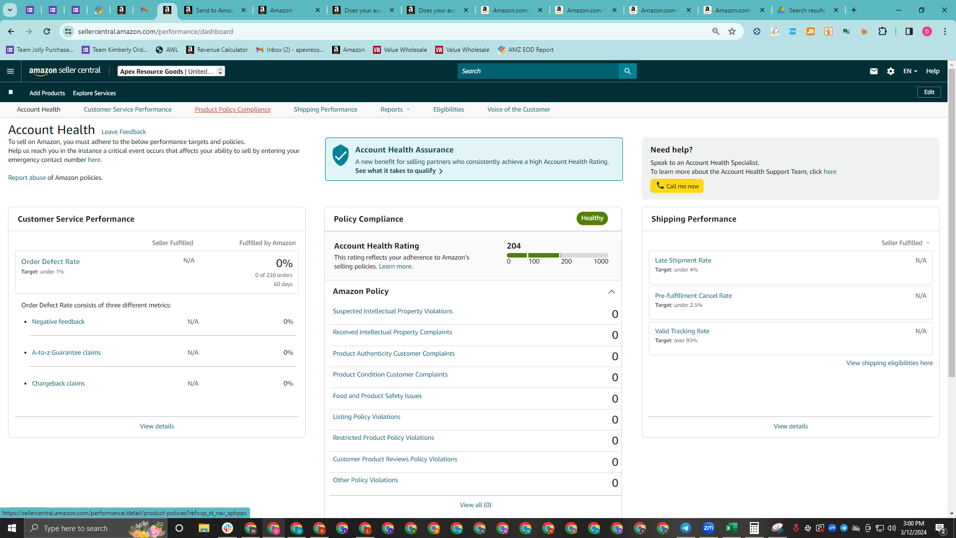Viewport: 956px width, 538px height.
Task: Click the site information icon in address bar
Action: (68, 31)
